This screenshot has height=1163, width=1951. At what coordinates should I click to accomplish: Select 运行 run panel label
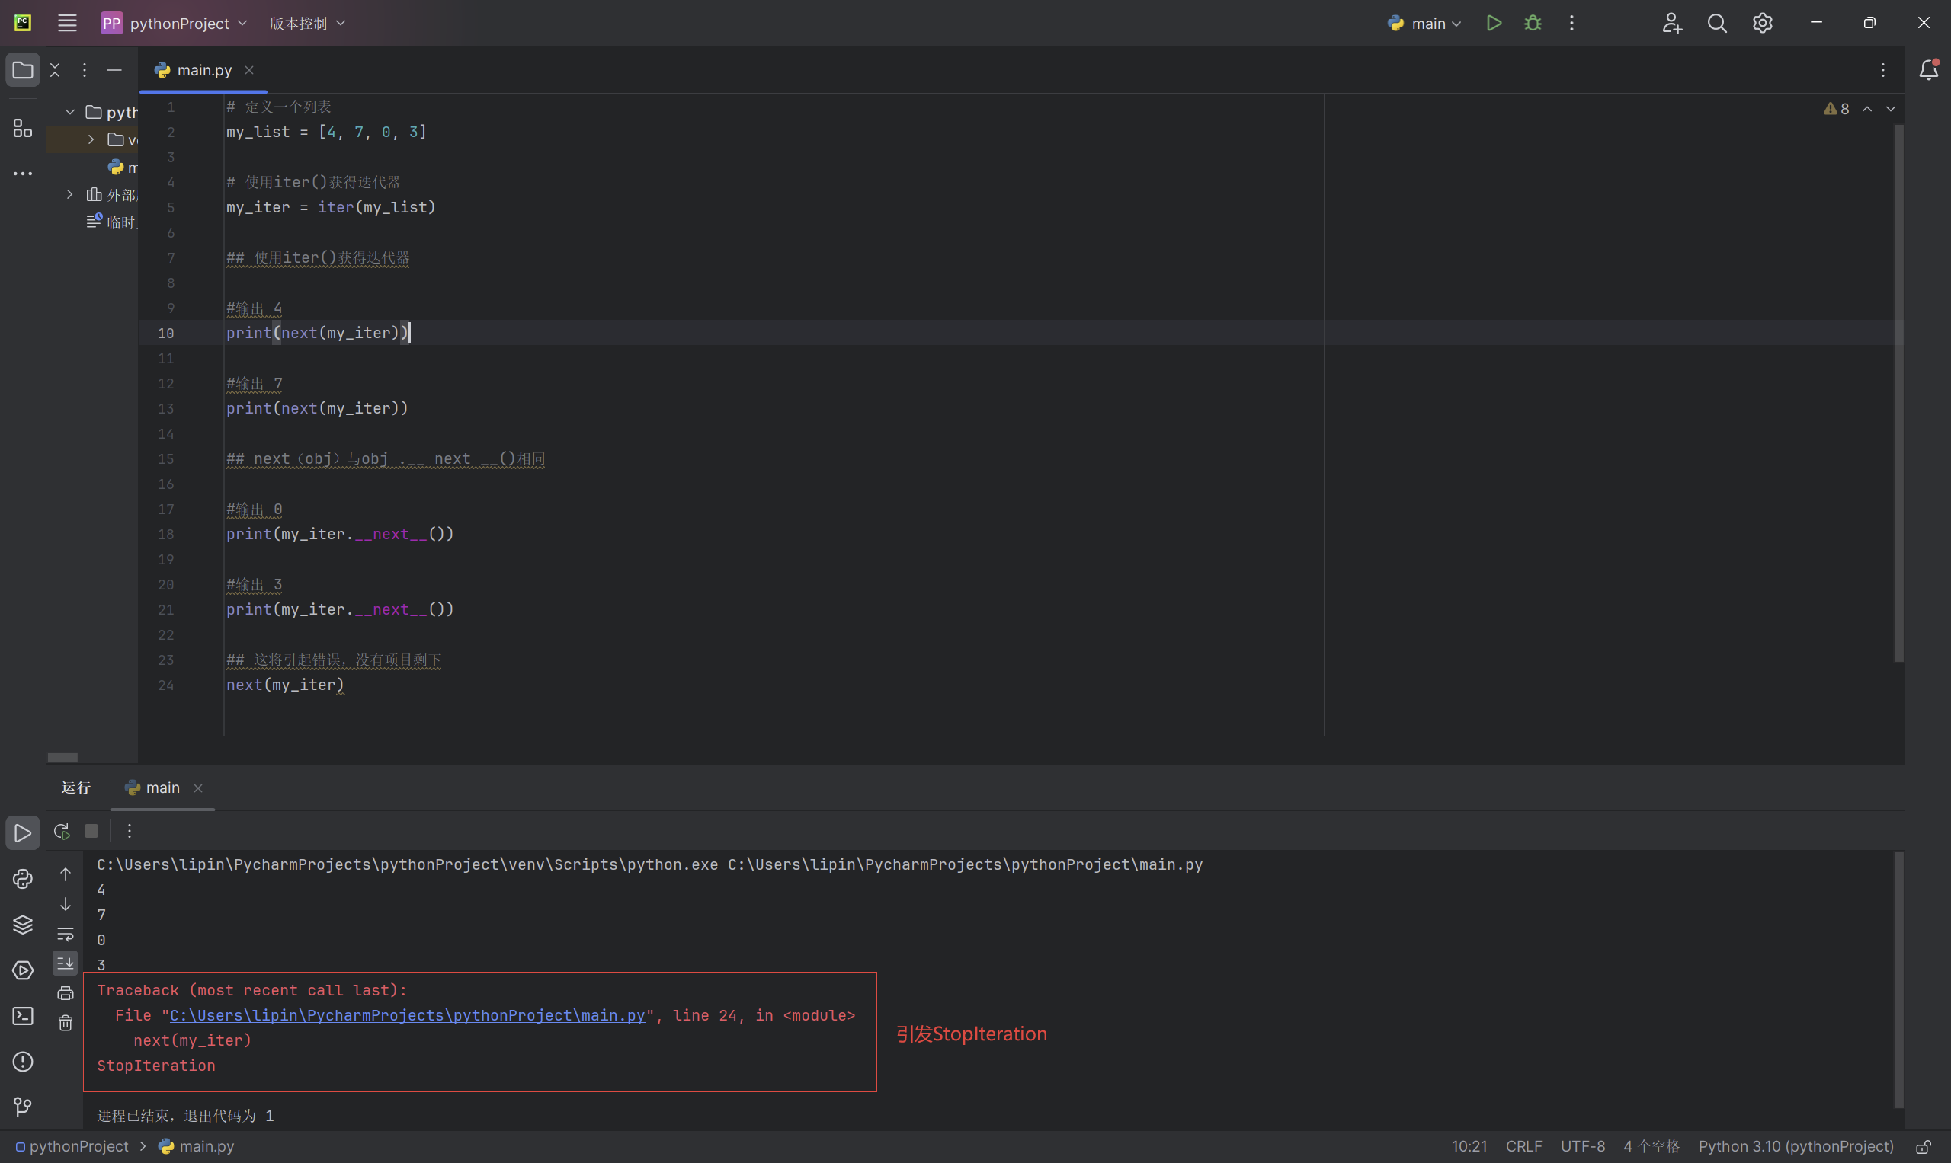coord(76,788)
